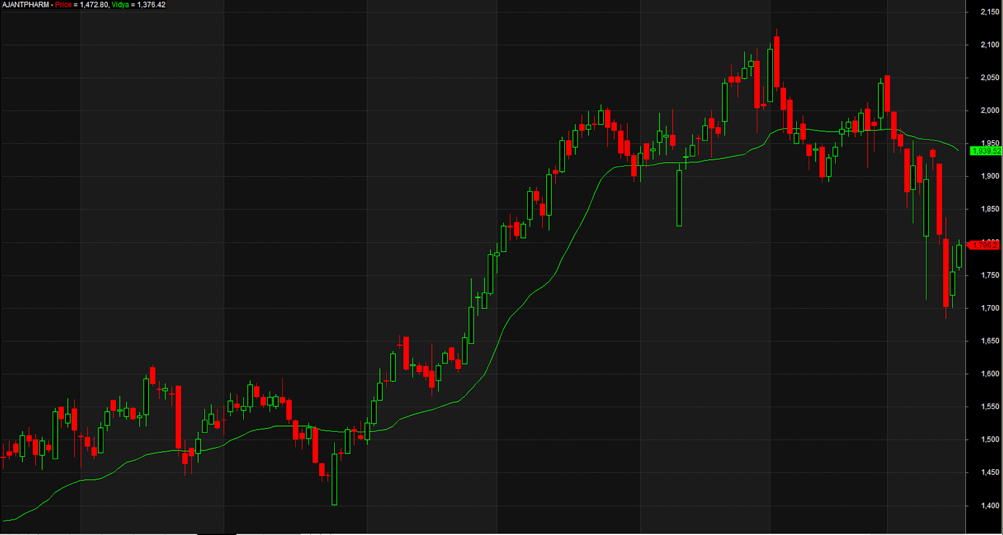Select the Vidya = 1,376.42 legend entry

coord(139,5)
